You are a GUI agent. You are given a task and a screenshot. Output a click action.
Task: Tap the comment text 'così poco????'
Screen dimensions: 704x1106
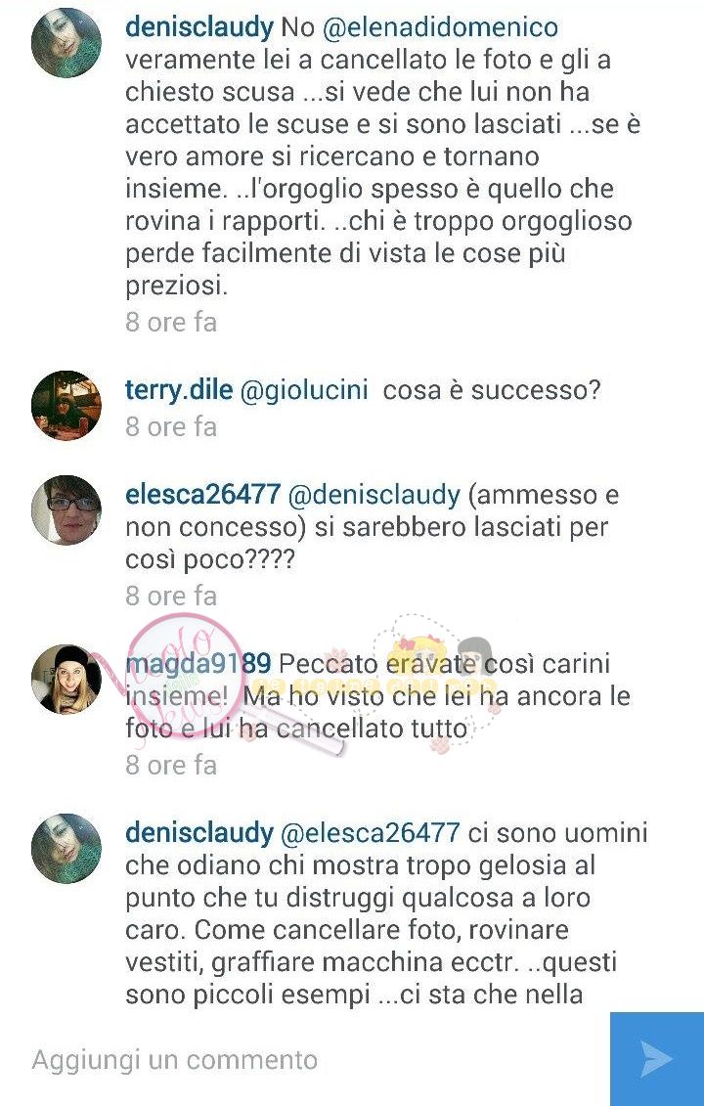click(210, 560)
